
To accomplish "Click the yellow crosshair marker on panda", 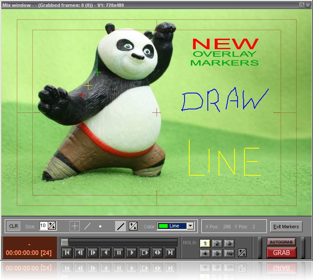I will [x=88, y=86].
